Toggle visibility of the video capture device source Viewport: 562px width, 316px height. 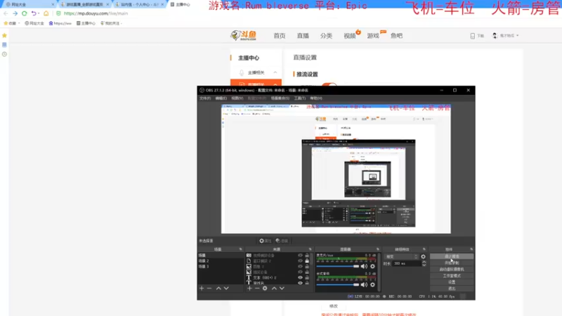[x=300, y=256]
